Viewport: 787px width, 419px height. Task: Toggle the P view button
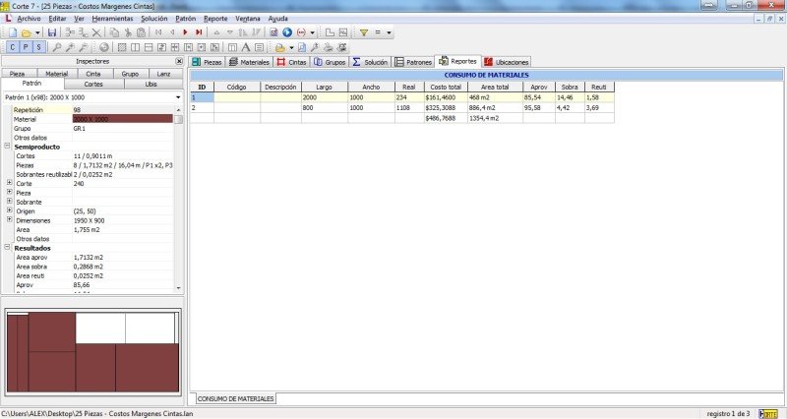pos(26,47)
